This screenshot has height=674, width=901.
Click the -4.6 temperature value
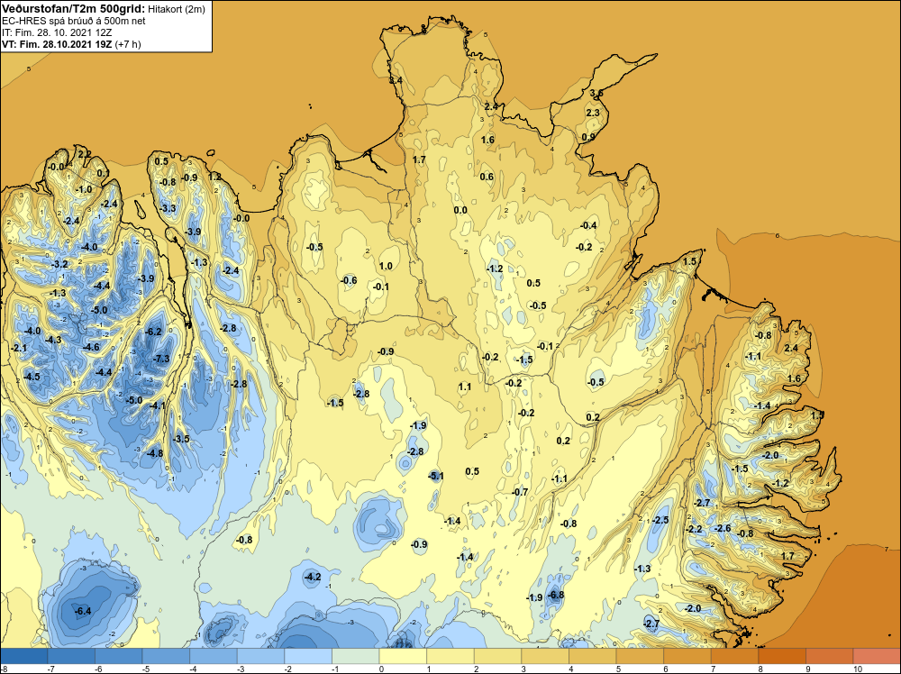tap(91, 347)
